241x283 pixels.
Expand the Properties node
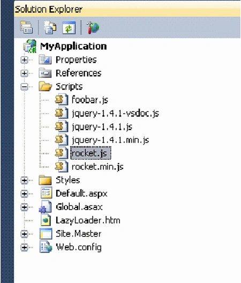click(x=24, y=60)
